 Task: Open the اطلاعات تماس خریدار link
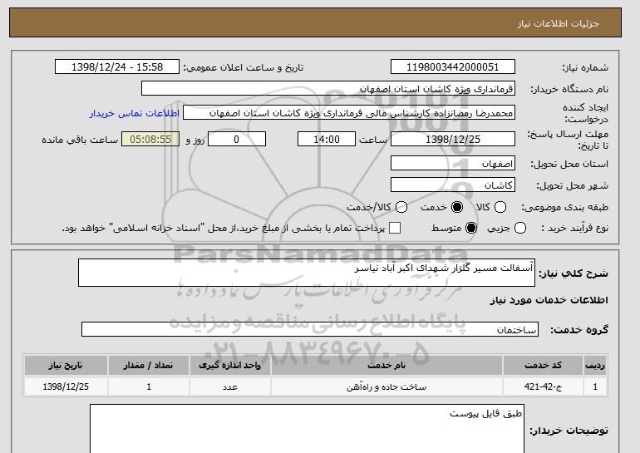135,113
